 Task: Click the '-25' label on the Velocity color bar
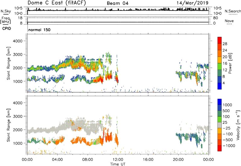[x=226, y=128]
